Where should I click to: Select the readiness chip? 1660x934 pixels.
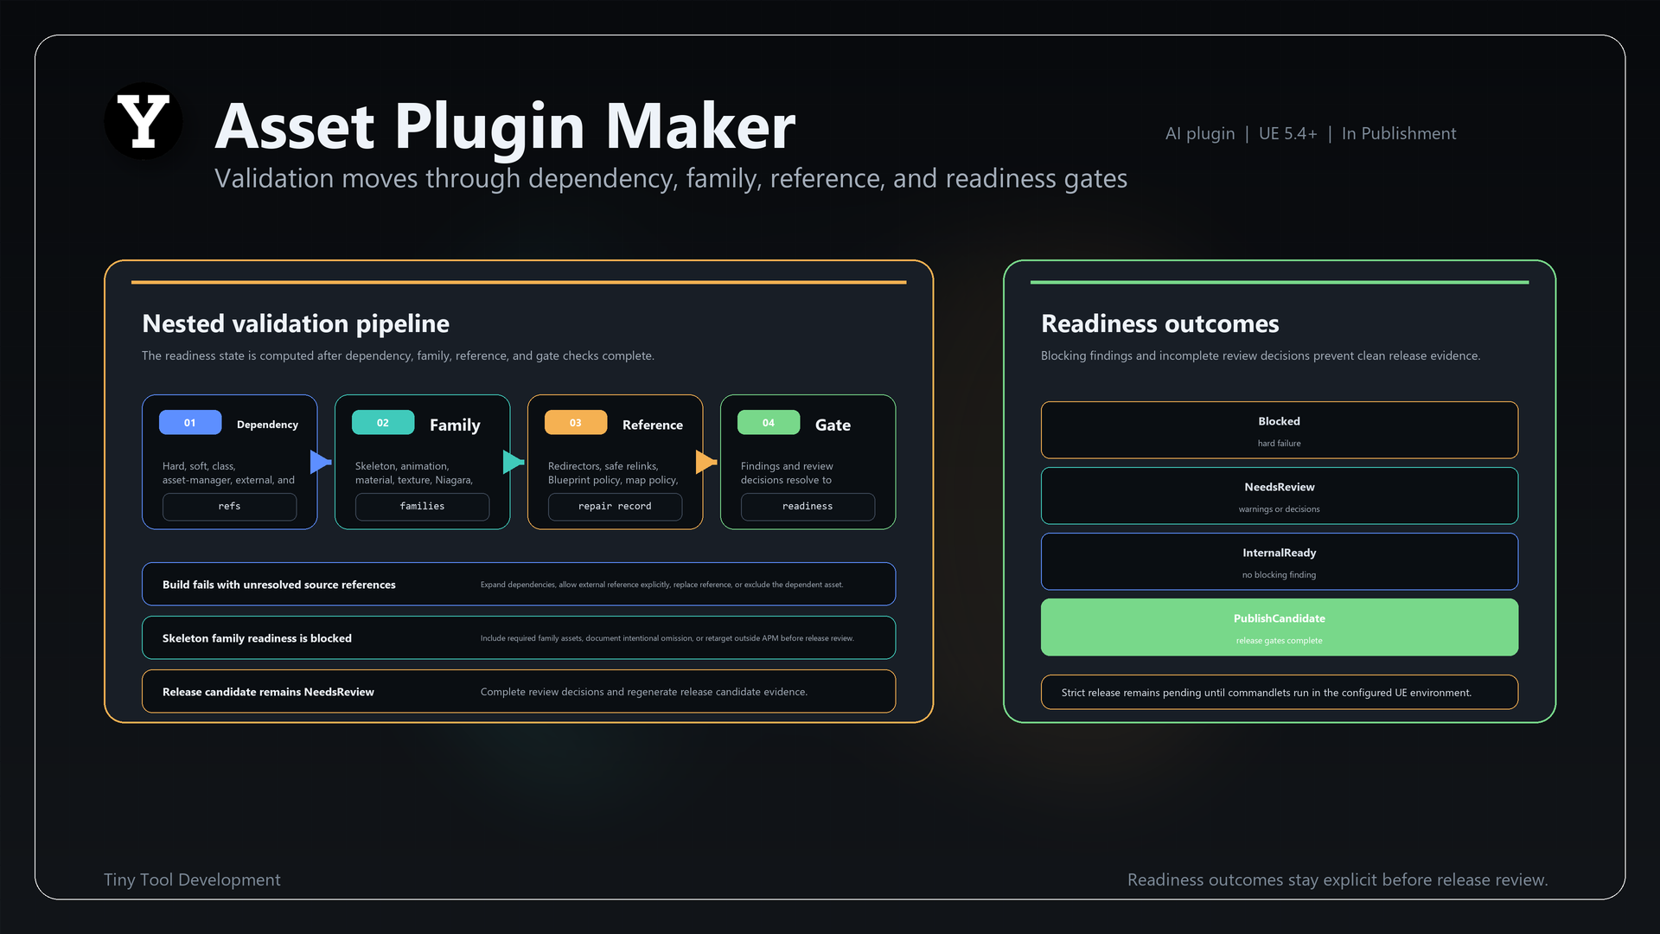pyautogui.click(x=808, y=507)
